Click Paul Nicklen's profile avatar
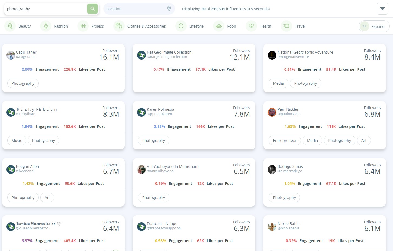Image resolution: width=393 pixels, height=251 pixels. pyautogui.click(x=272, y=112)
